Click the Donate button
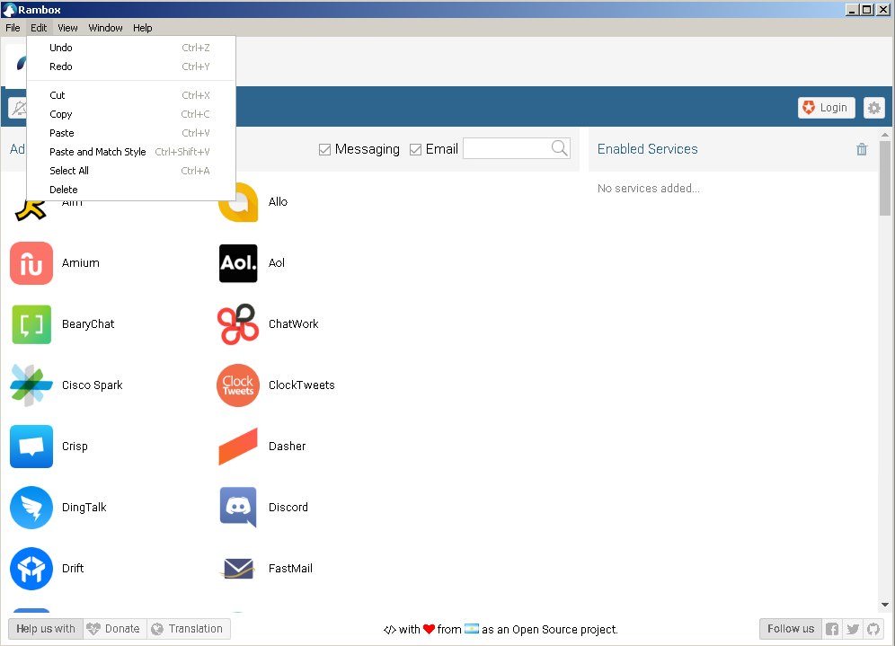The width and height of the screenshot is (895, 646). [x=114, y=629]
